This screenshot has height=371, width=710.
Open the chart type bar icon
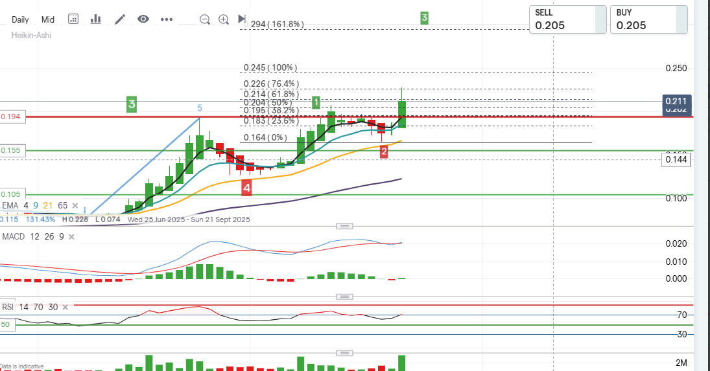pyautogui.click(x=96, y=19)
